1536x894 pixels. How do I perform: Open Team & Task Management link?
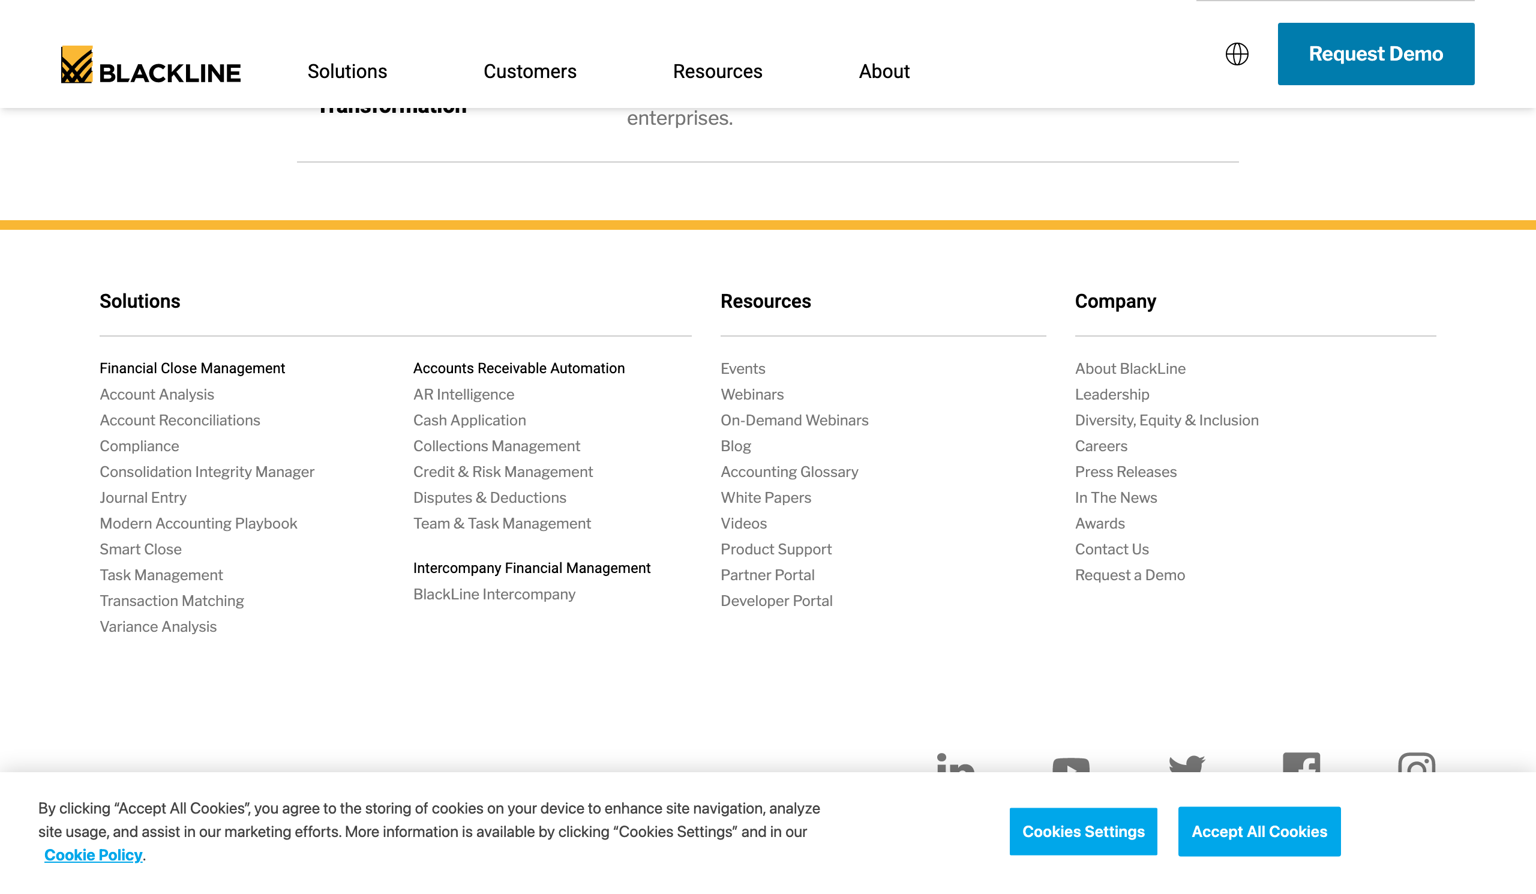tap(502, 523)
